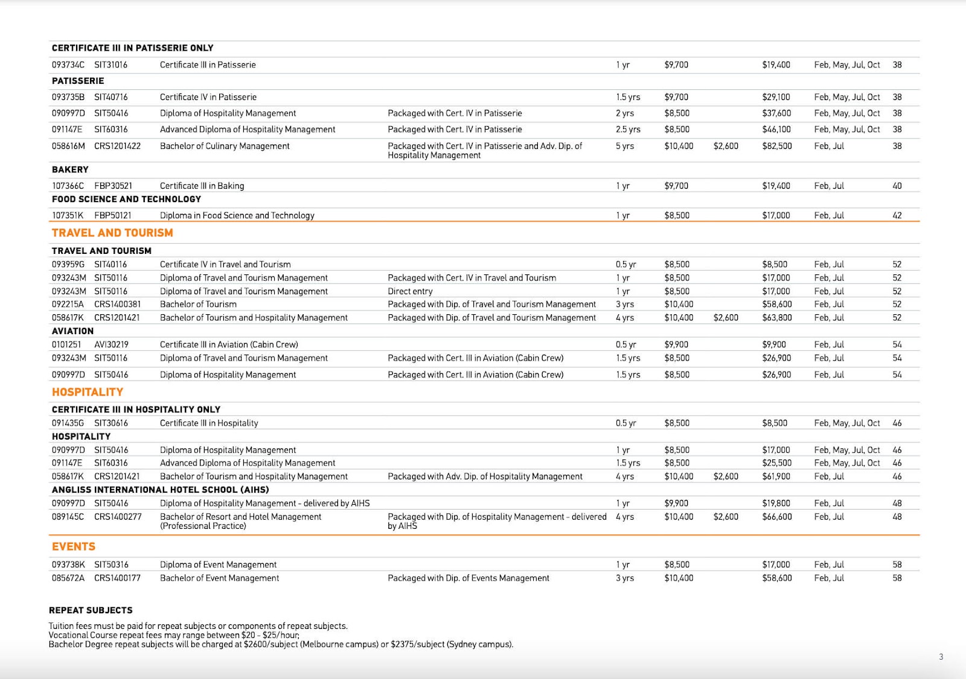Click the $82,500 total fee amount
The width and height of the screenshot is (966, 679).
point(776,146)
